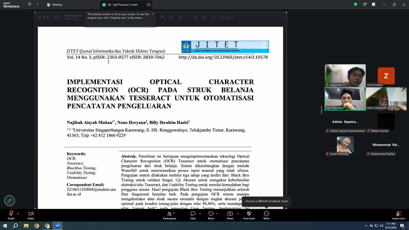Click the green annotate pencil button

(10, 201)
